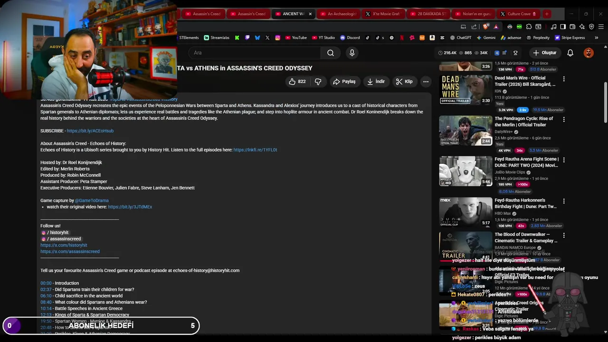Click the dislike thumbs-down button
The image size is (608, 342).
(x=318, y=82)
